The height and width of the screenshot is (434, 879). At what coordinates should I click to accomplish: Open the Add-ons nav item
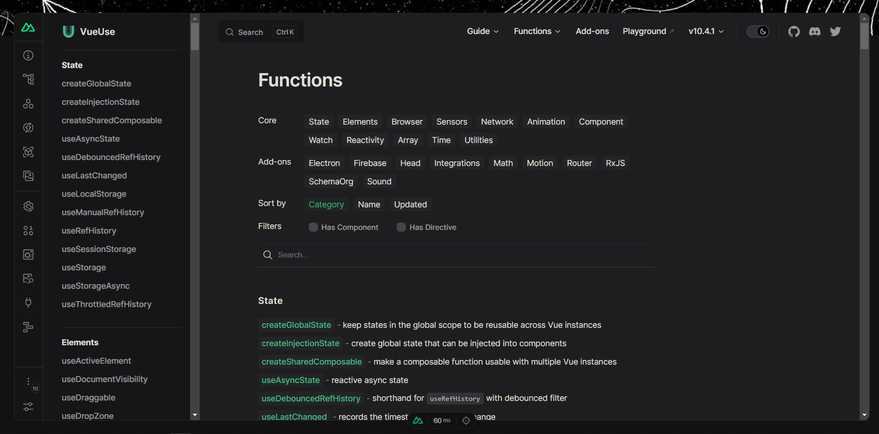pos(592,31)
